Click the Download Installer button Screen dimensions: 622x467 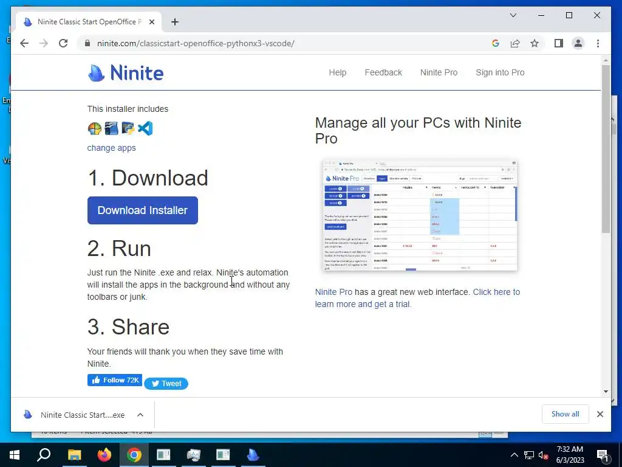tap(142, 210)
